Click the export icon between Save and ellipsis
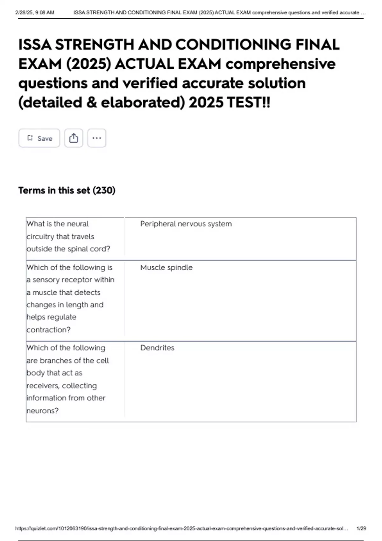This screenshot has height=541, width=382. (74, 138)
